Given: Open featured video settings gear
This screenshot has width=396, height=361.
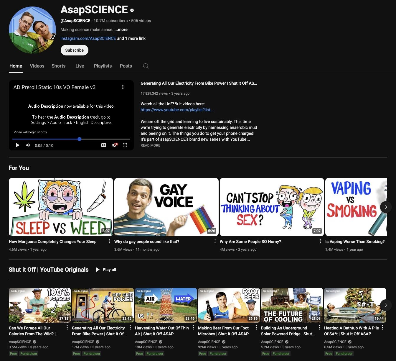Looking at the screenshot, I should click(115, 145).
